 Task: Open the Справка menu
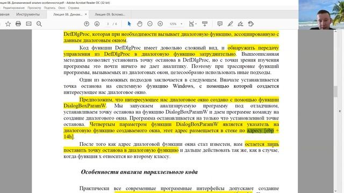(x=74, y=8)
